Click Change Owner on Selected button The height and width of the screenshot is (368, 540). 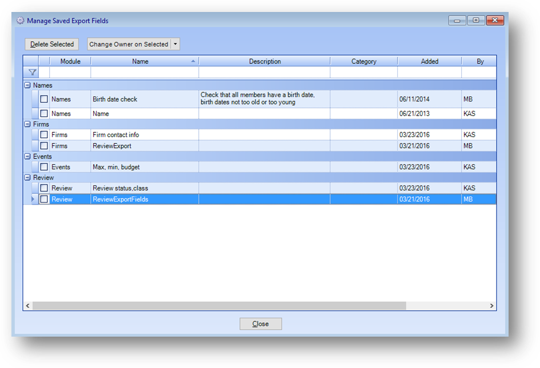(x=129, y=44)
